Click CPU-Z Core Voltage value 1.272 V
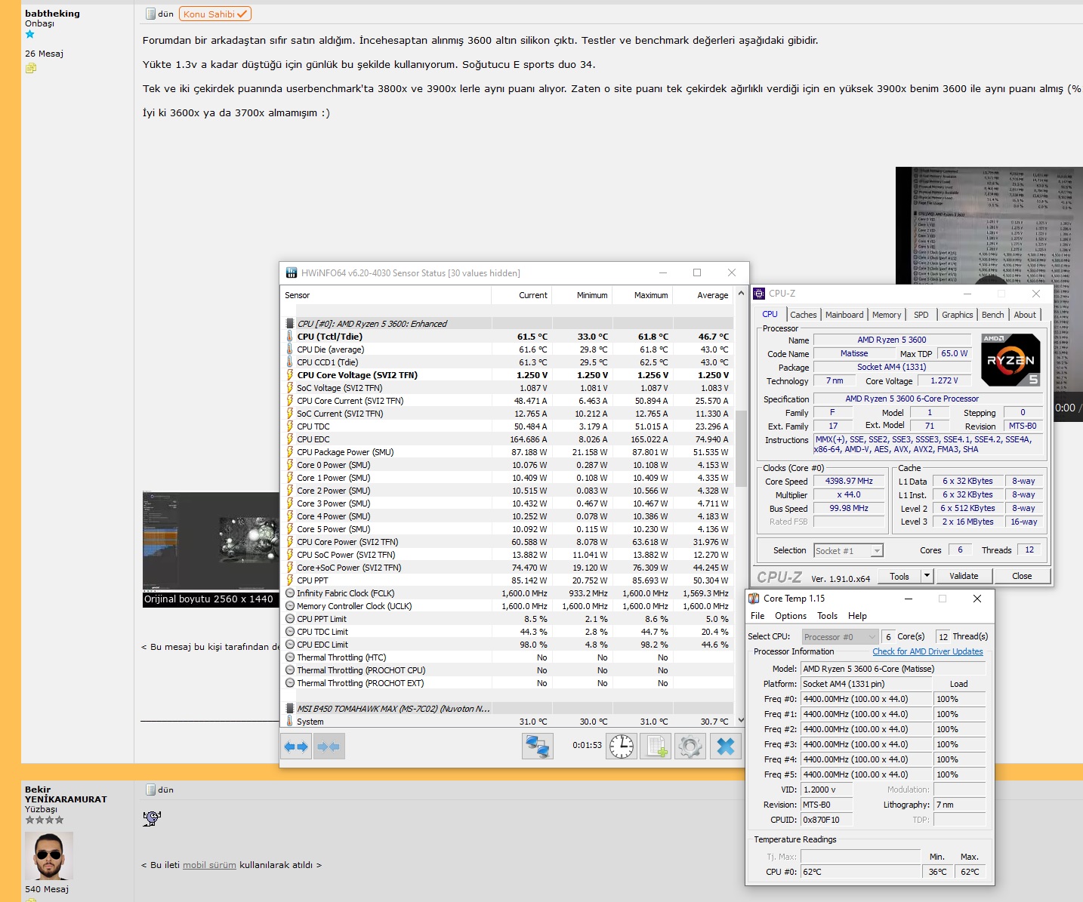 pos(944,380)
